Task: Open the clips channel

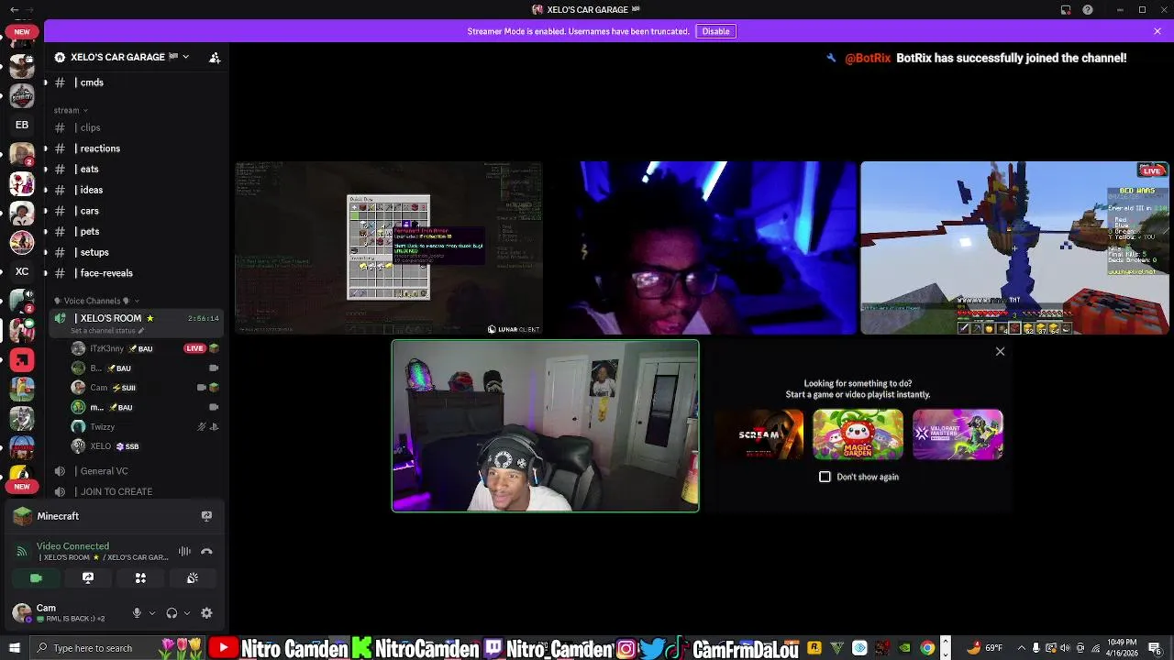Action: [136, 127]
